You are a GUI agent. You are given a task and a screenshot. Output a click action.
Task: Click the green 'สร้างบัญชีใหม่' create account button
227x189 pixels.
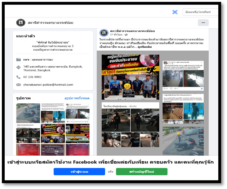(x=142, y=172)
